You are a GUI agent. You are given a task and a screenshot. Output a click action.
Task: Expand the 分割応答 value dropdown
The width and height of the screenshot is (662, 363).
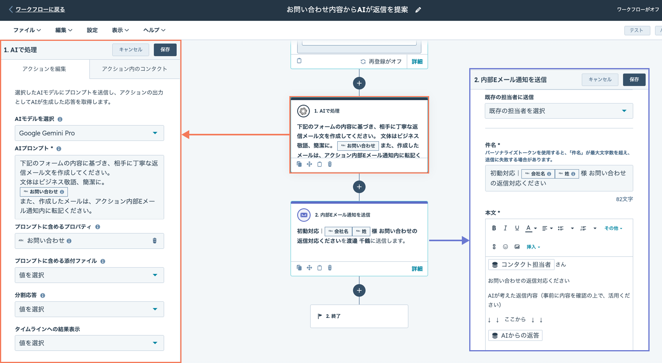pos(89,309)
